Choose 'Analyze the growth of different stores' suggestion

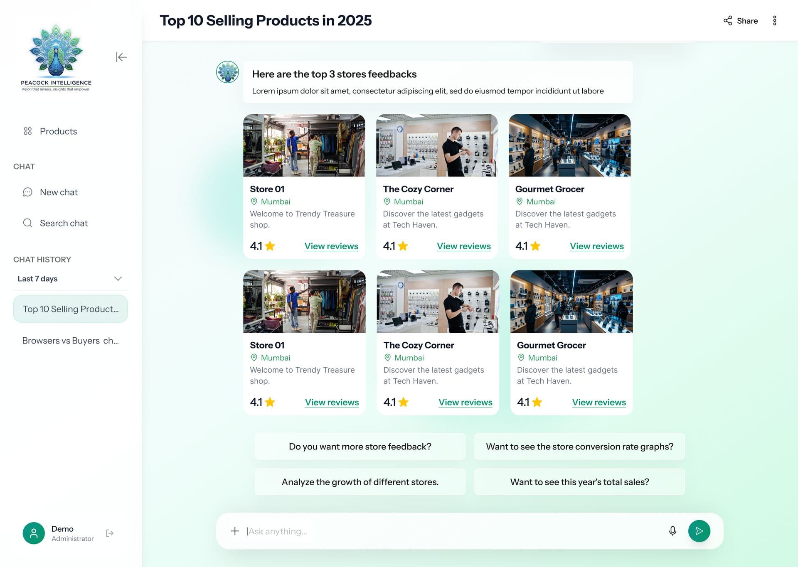(360, 482)
